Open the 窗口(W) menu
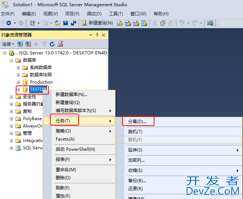 point(138,14)
